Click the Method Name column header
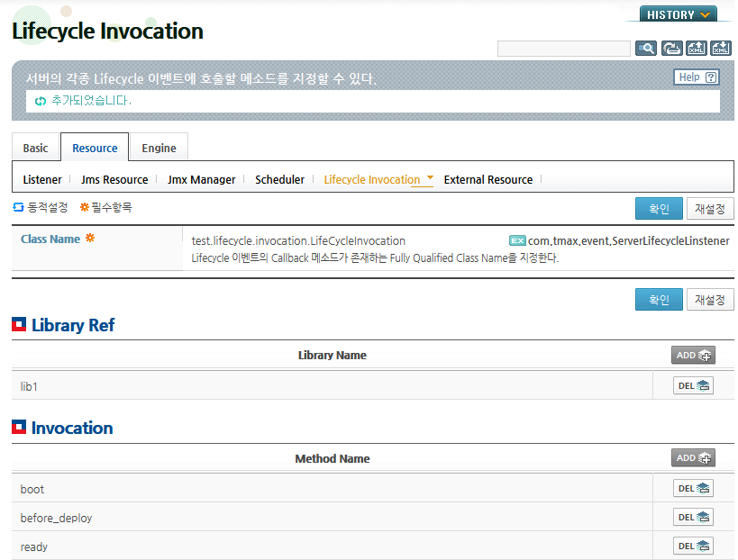 pos(333,458)
